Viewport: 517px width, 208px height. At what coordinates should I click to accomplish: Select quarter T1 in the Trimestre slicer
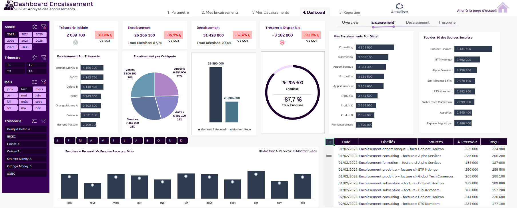(15, 65)
